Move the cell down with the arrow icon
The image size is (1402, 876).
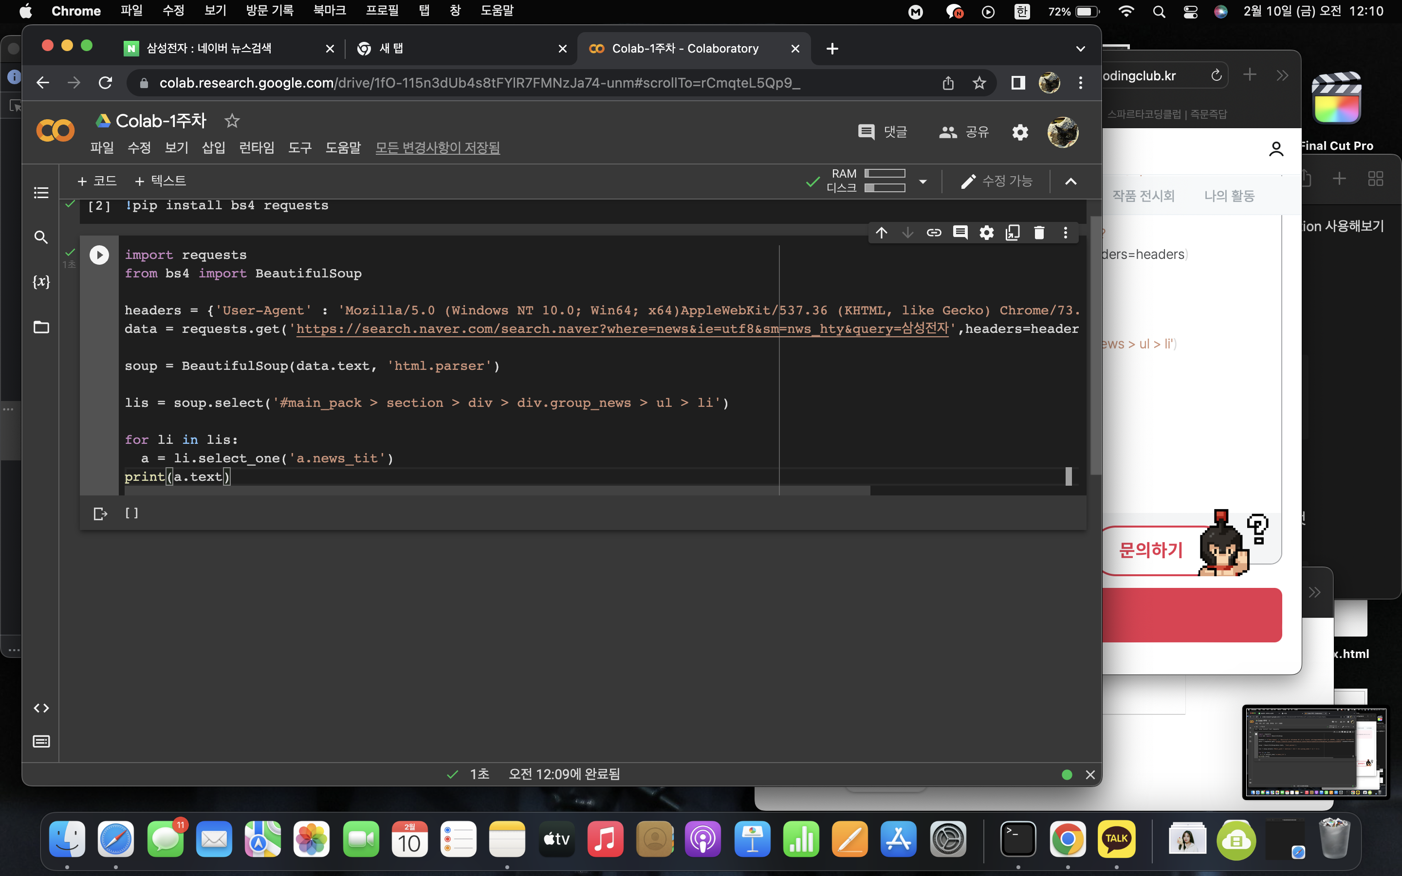coord(907,233)
